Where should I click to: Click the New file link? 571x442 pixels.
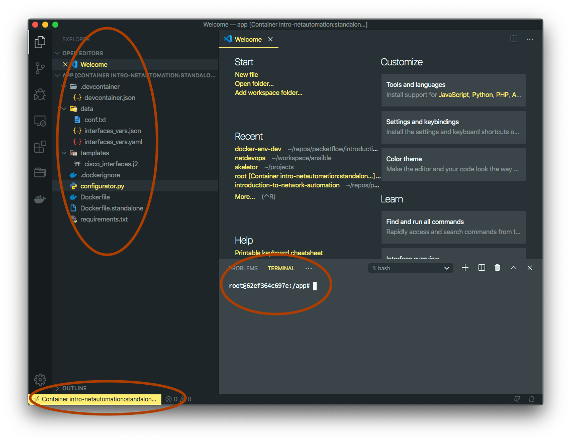point(246,74)
